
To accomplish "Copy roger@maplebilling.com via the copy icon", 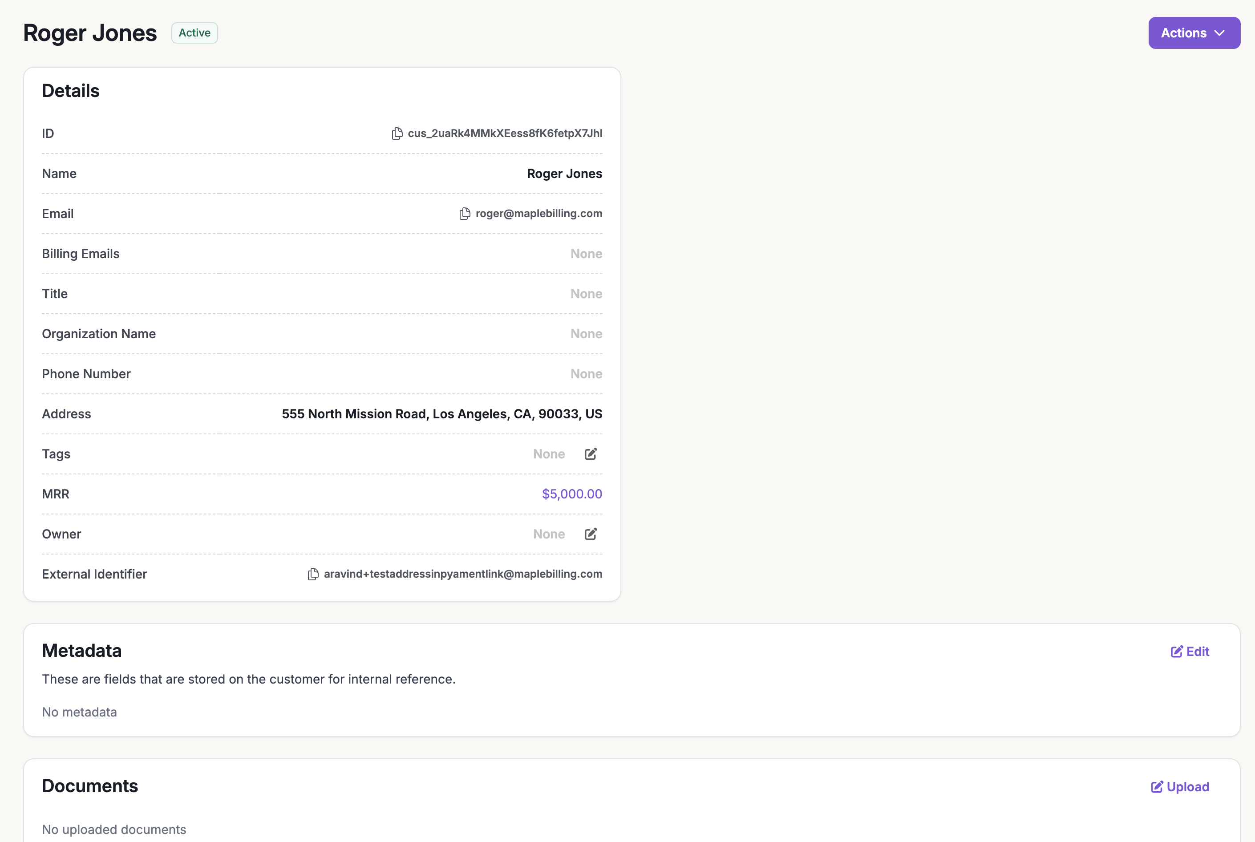I will pos(465,213).
